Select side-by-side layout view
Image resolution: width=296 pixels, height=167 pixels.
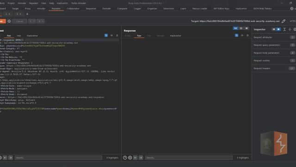235,28
